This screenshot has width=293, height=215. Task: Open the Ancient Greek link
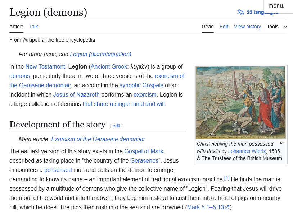click(109, 66)
